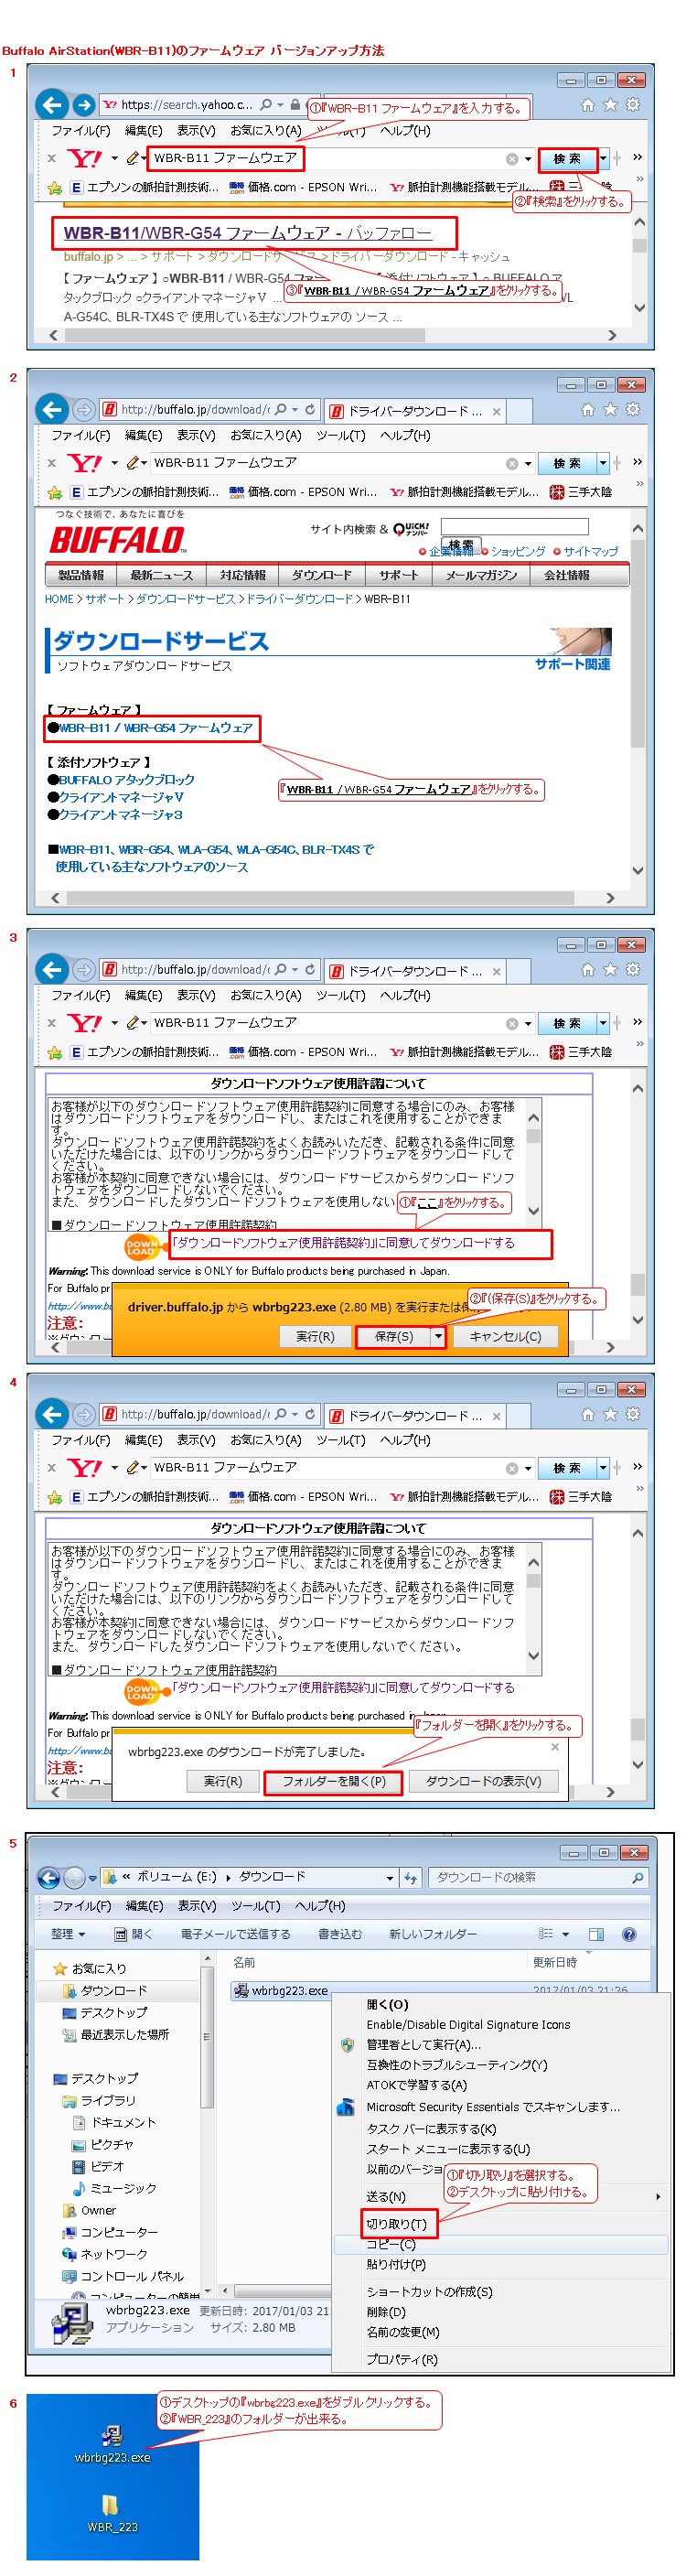The image size is (686, 2576).
Task: Click the 保存(S) button in the download prompt
Action: coord(394,1337)
